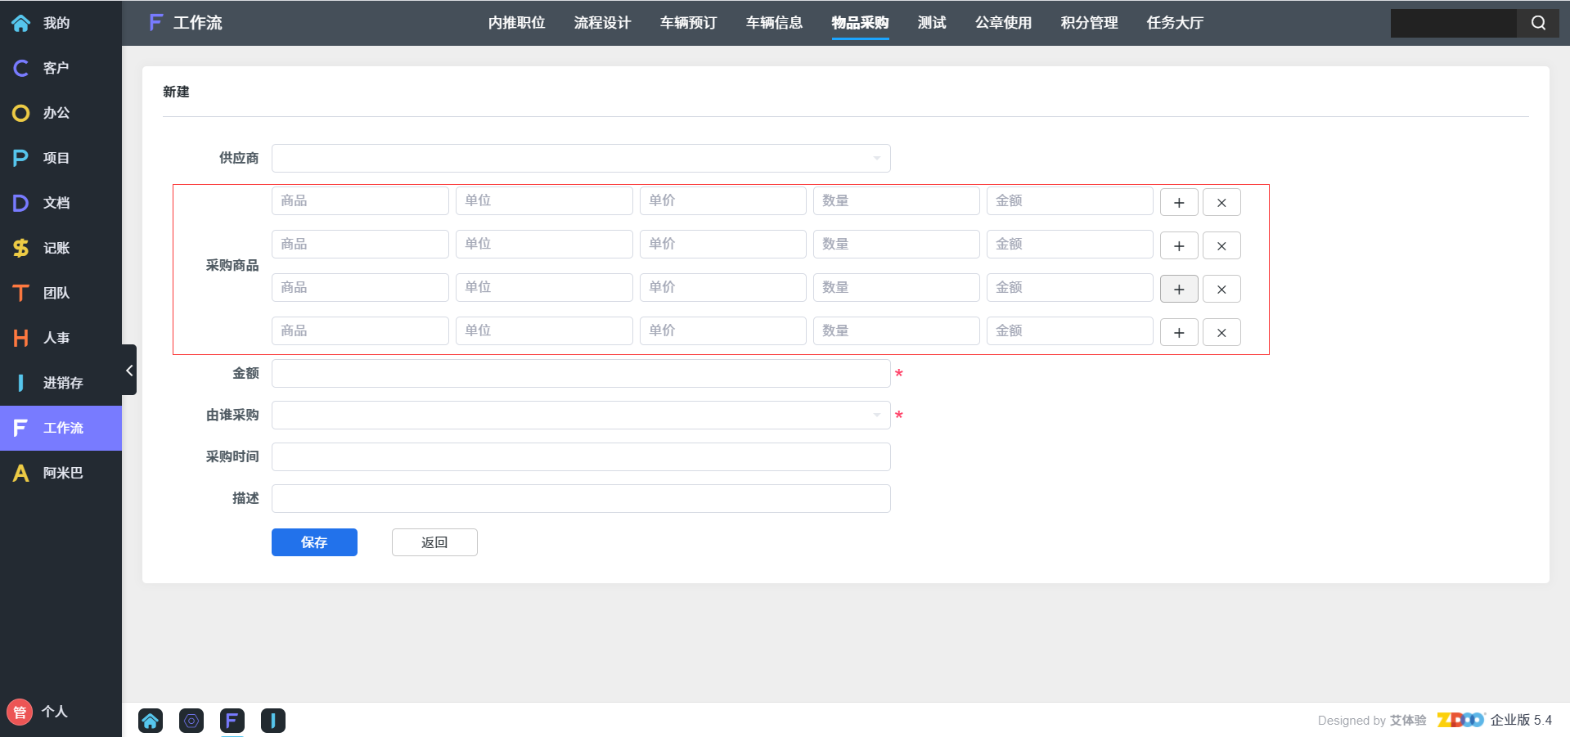Focus the 商品 field in fourth product row
The width and height of the screenshot is (1570, 737).
click(360, 330)
